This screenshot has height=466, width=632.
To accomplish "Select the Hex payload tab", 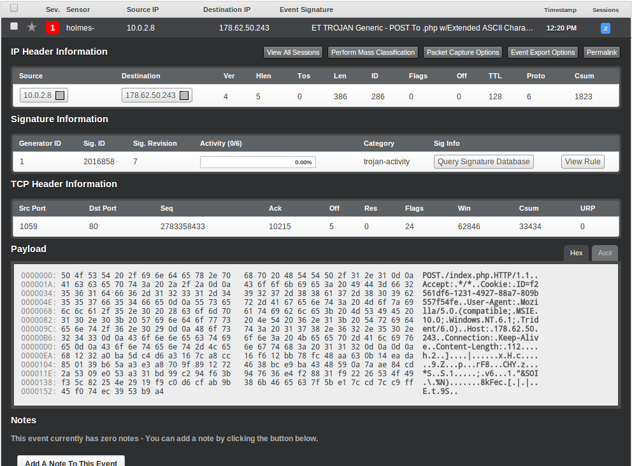I will (x=576, y=253).
